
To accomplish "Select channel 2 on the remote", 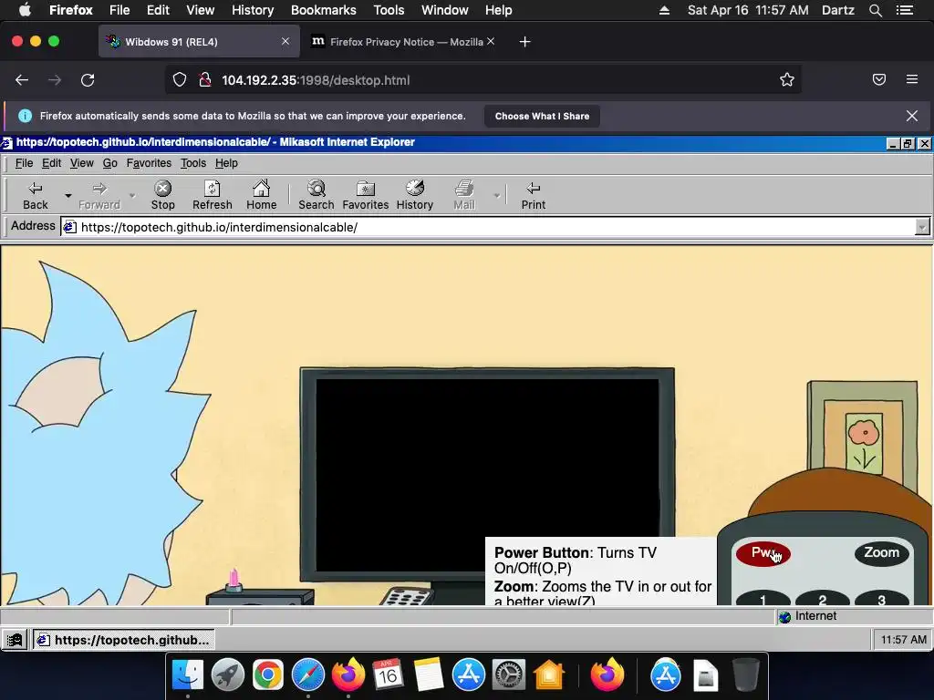I will click(823, 598).
